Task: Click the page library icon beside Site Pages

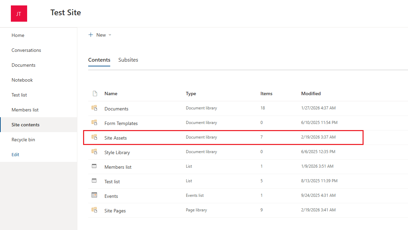Action: [x=94, y=210]
